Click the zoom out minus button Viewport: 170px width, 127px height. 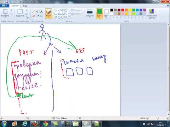pyautogui.click(x=148, y=118)
